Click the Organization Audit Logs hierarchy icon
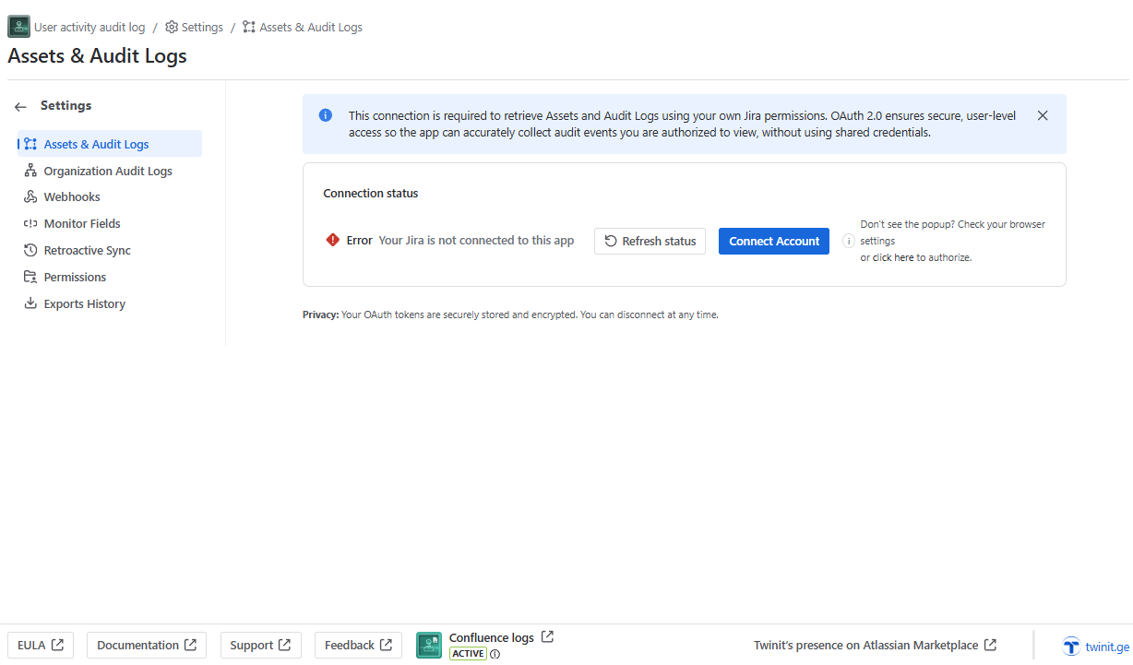This screenshot has width=1133, height=665. pyautogui.click(x=30, y=171)
